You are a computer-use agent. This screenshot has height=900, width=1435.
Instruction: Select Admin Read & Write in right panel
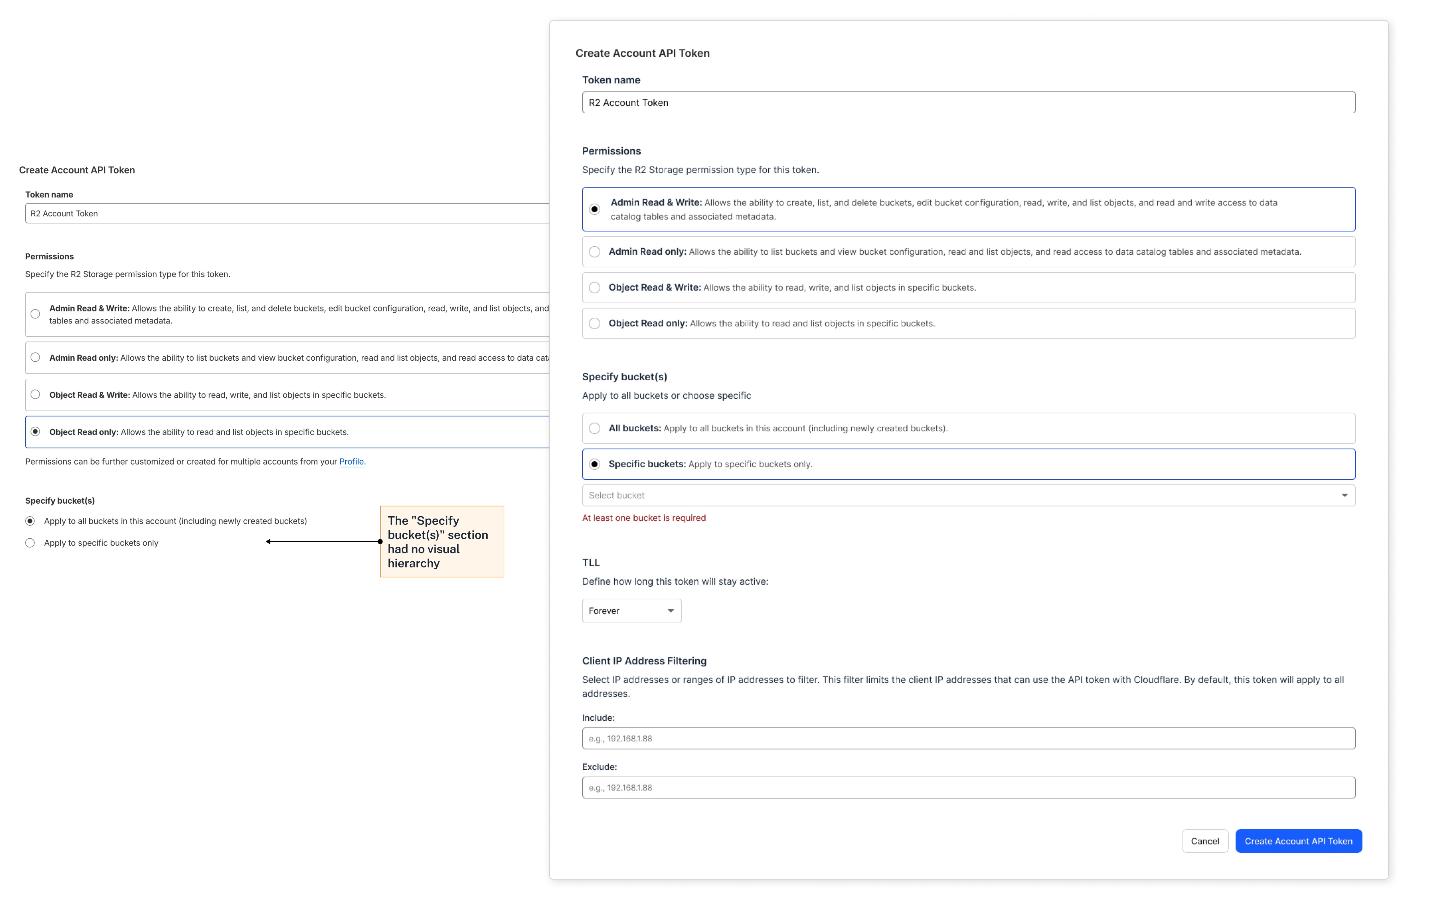pos(594,210)
